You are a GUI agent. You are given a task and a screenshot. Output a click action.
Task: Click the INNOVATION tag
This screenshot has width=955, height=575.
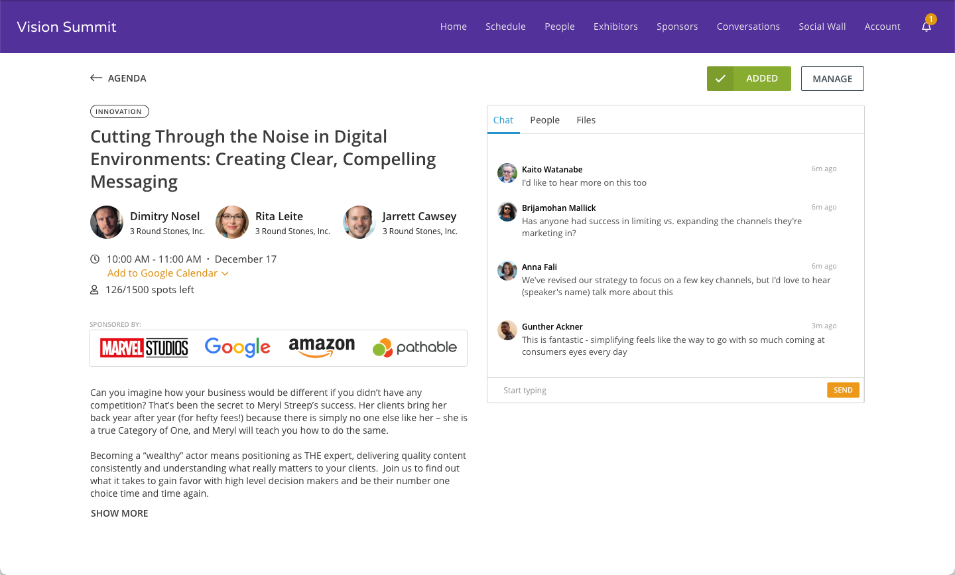[119, 111]
